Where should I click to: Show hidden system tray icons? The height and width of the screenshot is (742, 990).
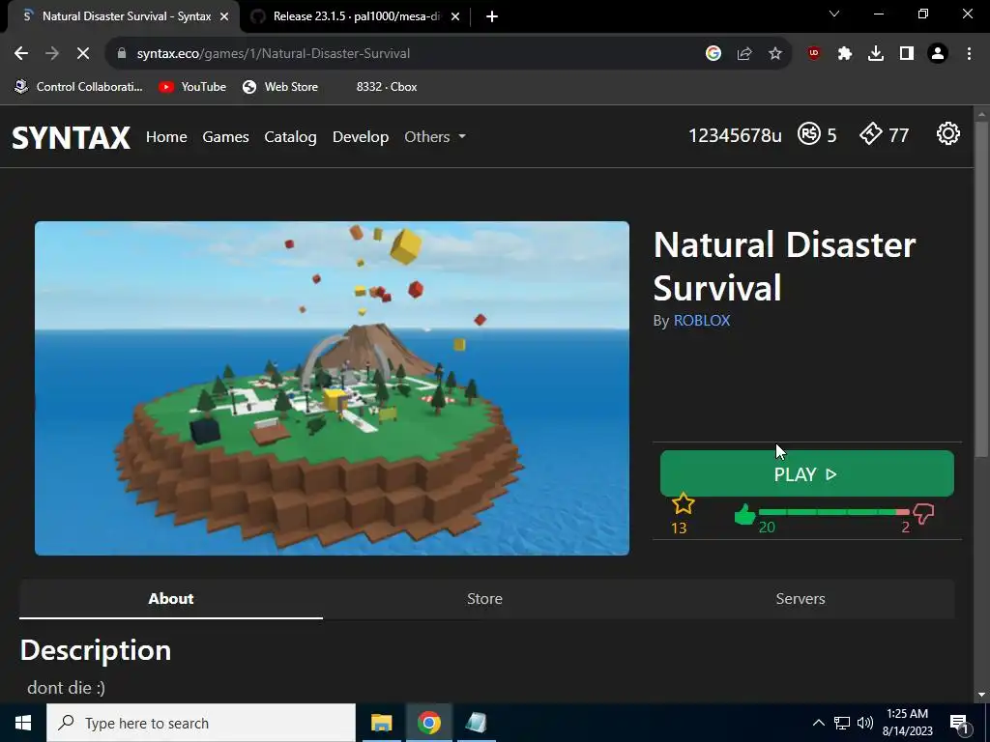pos(818,723)
